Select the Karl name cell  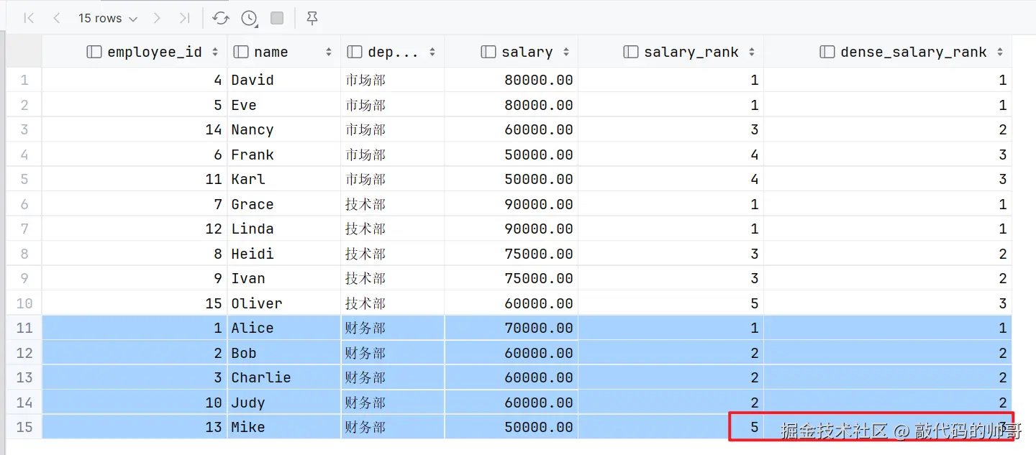(284, 179)
